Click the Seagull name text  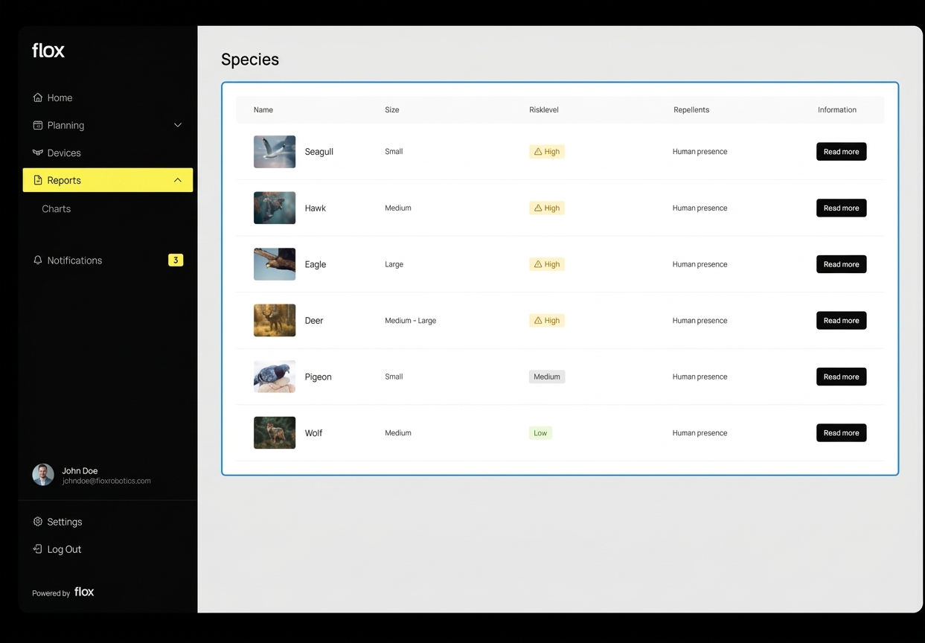[319, 152]
